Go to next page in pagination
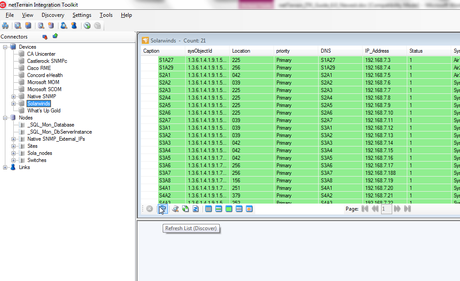The height and width of the screenshot is (281, 460). 397,209
